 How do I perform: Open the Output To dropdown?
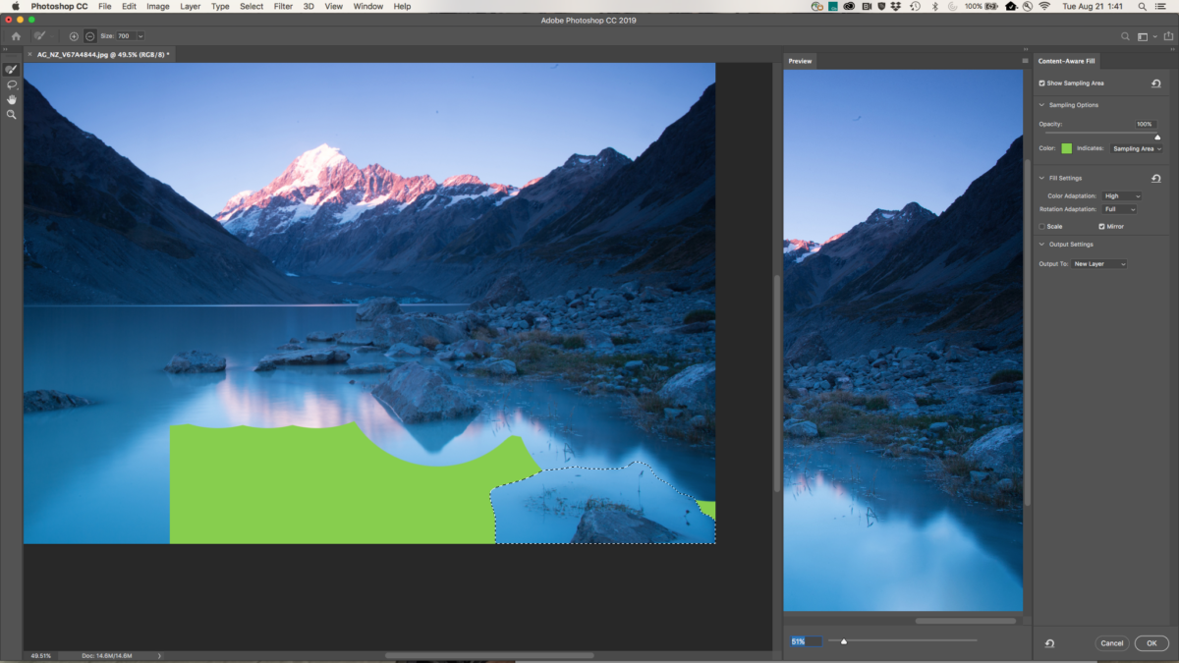pos(1099,264)
